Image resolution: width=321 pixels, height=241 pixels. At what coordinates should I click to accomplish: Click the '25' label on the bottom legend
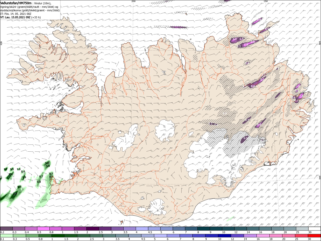point(296,239)
